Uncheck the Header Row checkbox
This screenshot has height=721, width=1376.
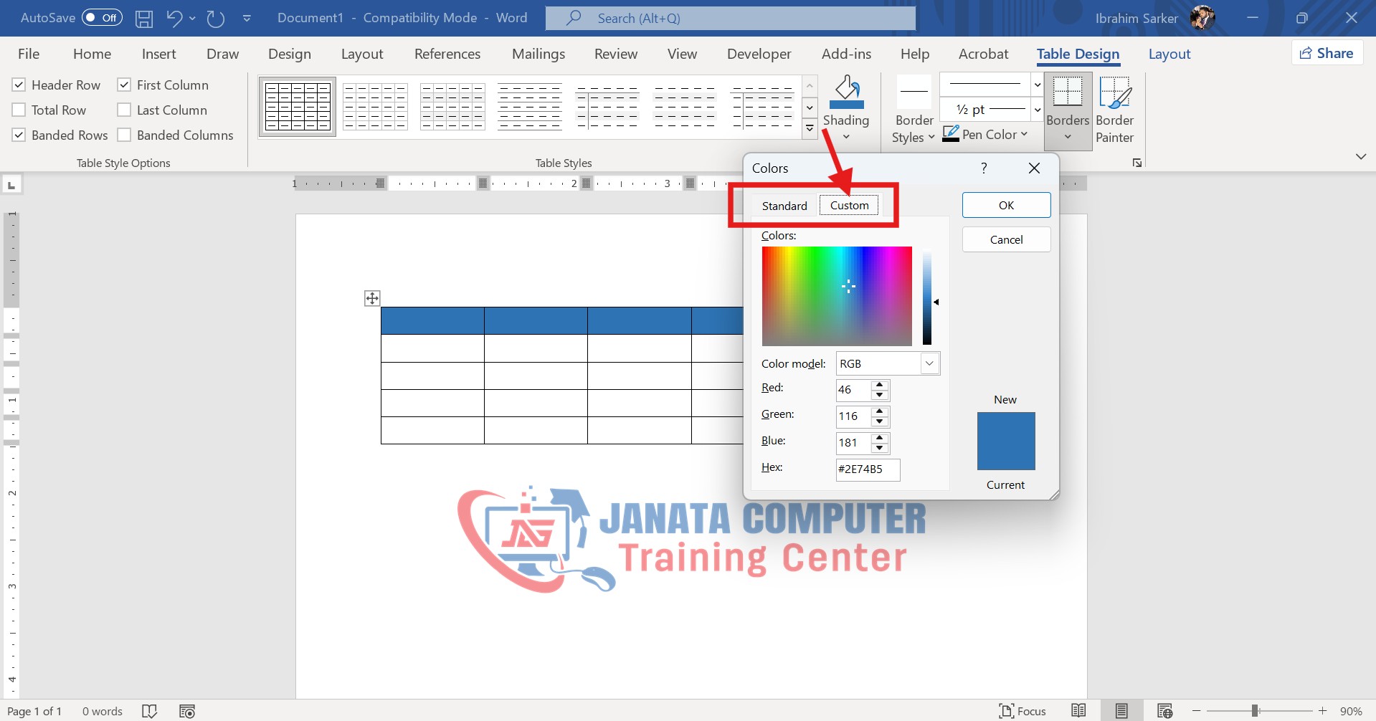coord(19,85)
